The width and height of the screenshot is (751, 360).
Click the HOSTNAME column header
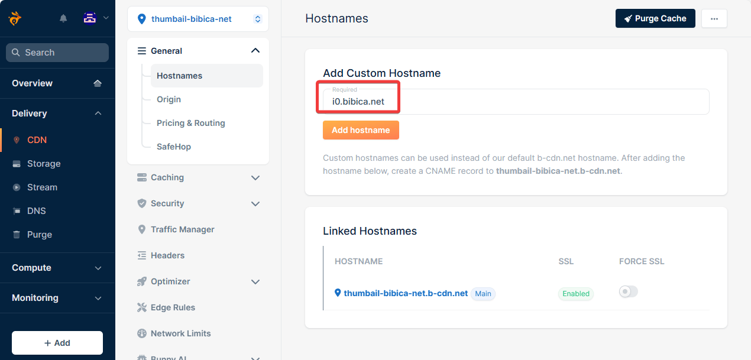[358, 261]
